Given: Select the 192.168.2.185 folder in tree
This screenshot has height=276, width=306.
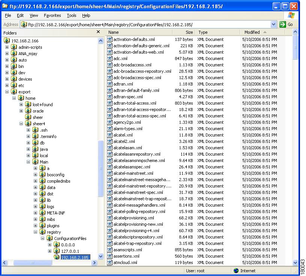Looking at the screenshot, I should click(x=75, y=257).
